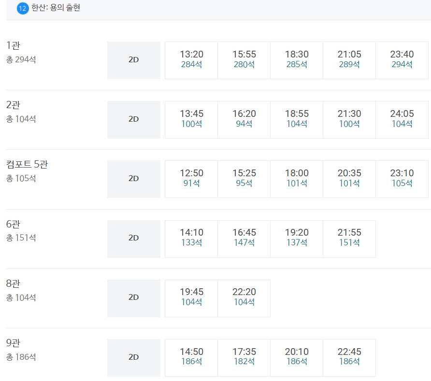Select 14:10 showtime in 6관
431x381 pixels.
point(191,239)
